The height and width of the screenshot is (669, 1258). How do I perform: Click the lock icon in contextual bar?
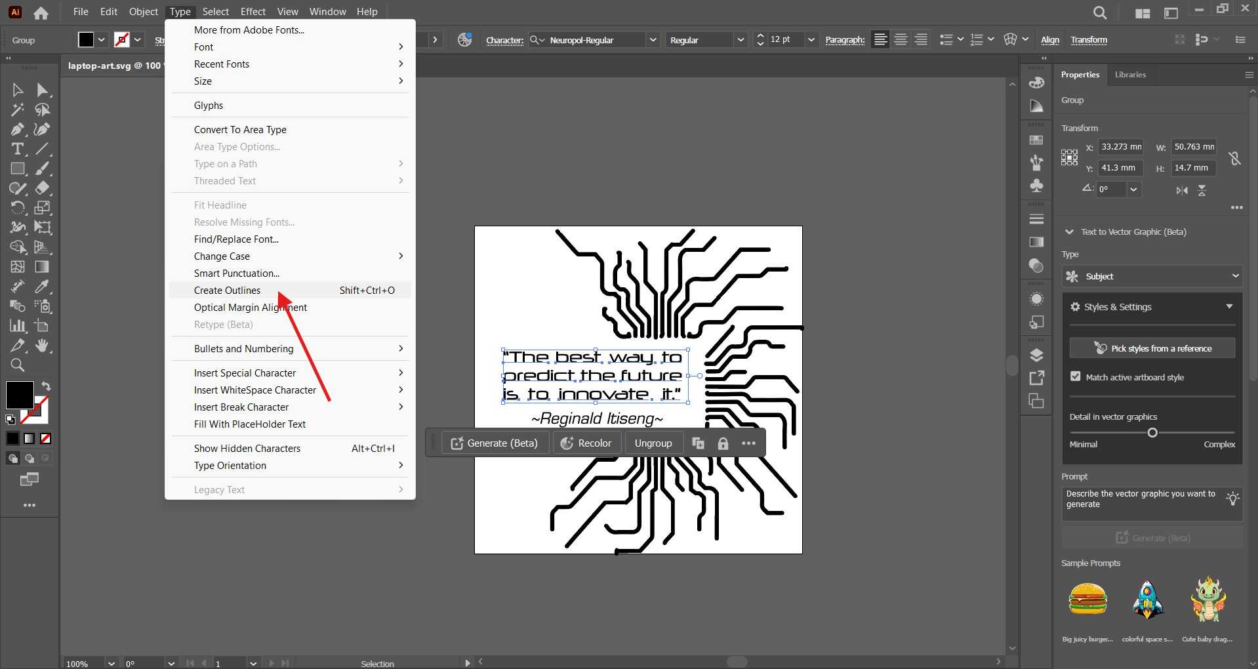[723, 443]
